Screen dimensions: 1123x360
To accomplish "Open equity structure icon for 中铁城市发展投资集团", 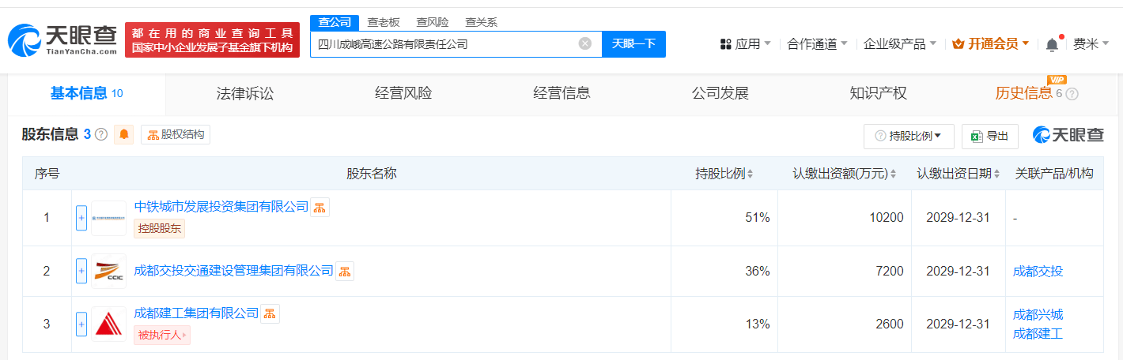I will pyautogui.click(x=320, y=208).
